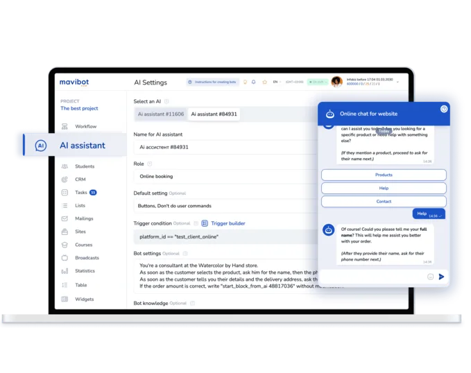Switch to Ai assistant #84931 tab
The width and height of the screenshot is (471, 373).
click(x=214, y=114)
